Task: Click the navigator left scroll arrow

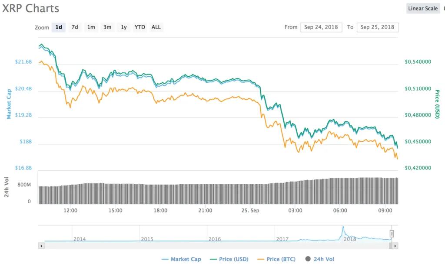Action: [x=41, y=246]
